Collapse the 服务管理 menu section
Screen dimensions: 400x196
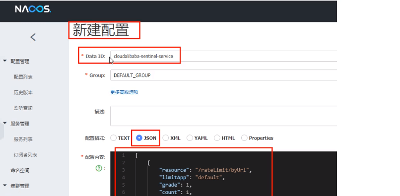tap(5, 124)
